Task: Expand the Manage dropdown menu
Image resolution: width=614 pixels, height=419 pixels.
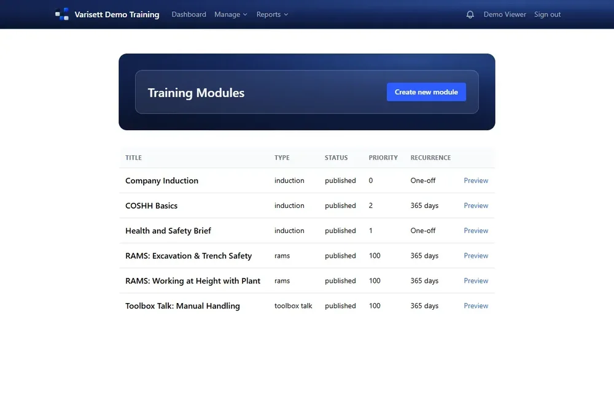Action: click(231, 15)
